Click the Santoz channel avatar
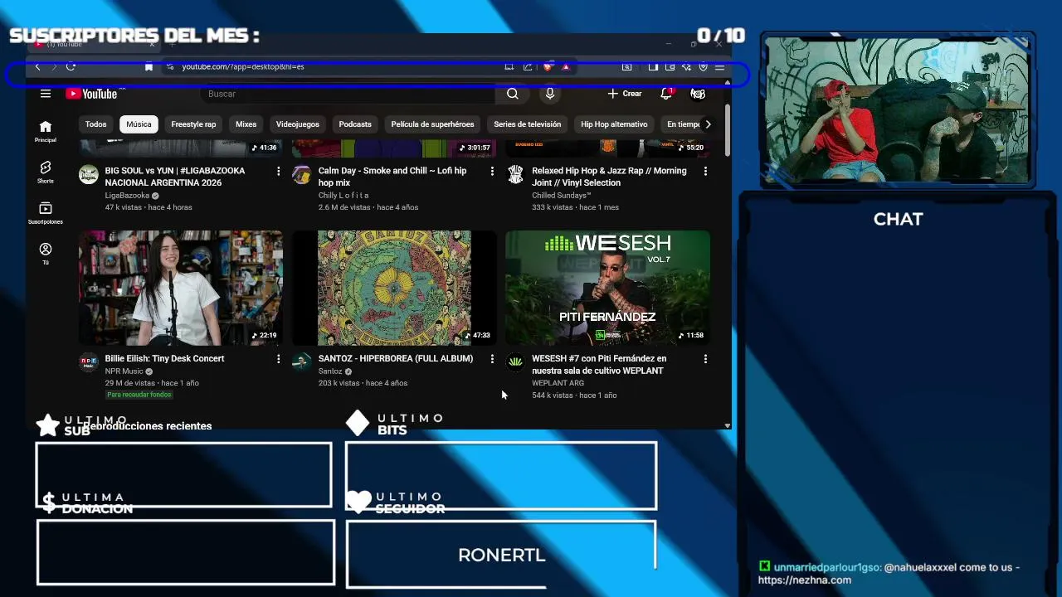 pyautogui.click(x=302, y=362)
